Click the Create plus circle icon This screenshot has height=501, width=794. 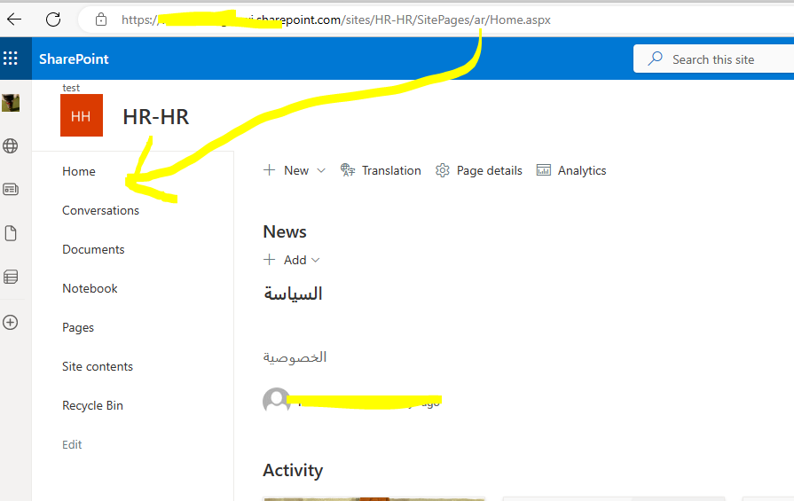click(x=11, y=323)
